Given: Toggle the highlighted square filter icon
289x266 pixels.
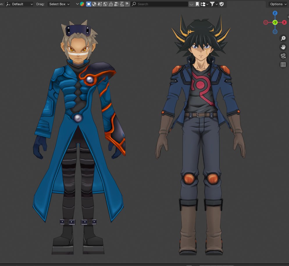Looking at the screenshot, I should (89, 4).
